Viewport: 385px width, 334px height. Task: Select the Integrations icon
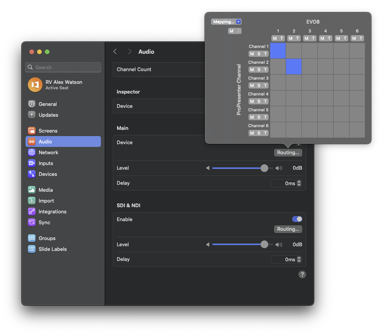coord(32,211)
